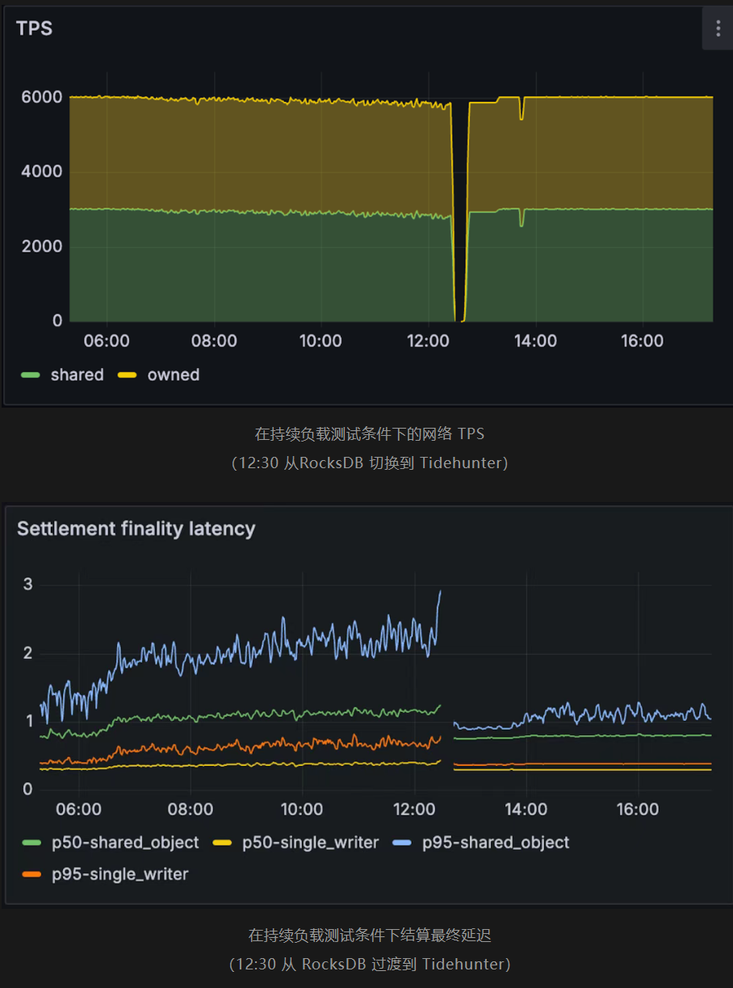This screenshot has height=988, width=733.
Task: Click the green p50-shared_object color swatch
Action: click(x=31, y=843)
